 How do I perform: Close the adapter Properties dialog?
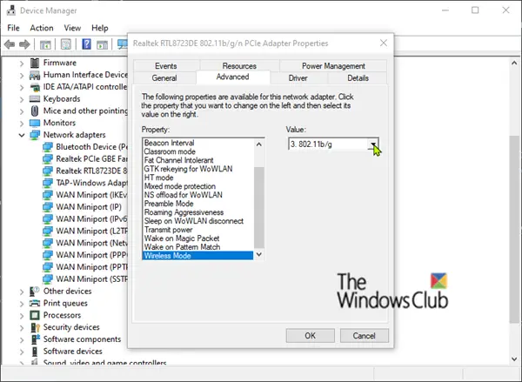(x=384, y=43)
